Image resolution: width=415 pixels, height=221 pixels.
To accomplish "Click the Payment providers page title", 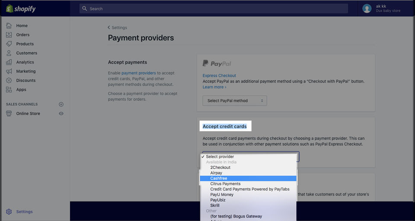I will pos(141,38).
